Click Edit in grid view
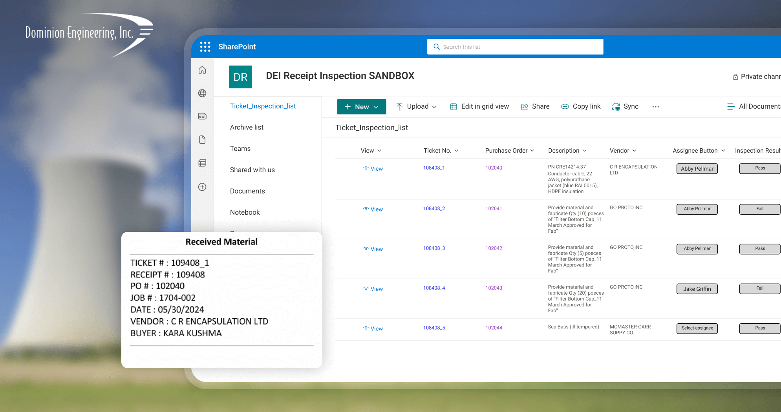The width and height of the screenshot is (781, 412). point(479,106)
